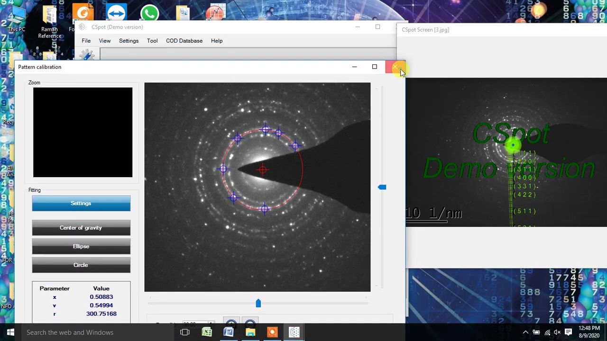Open the File menu in CSpot
Screen dimensions: 607x341
click(86, 41)
